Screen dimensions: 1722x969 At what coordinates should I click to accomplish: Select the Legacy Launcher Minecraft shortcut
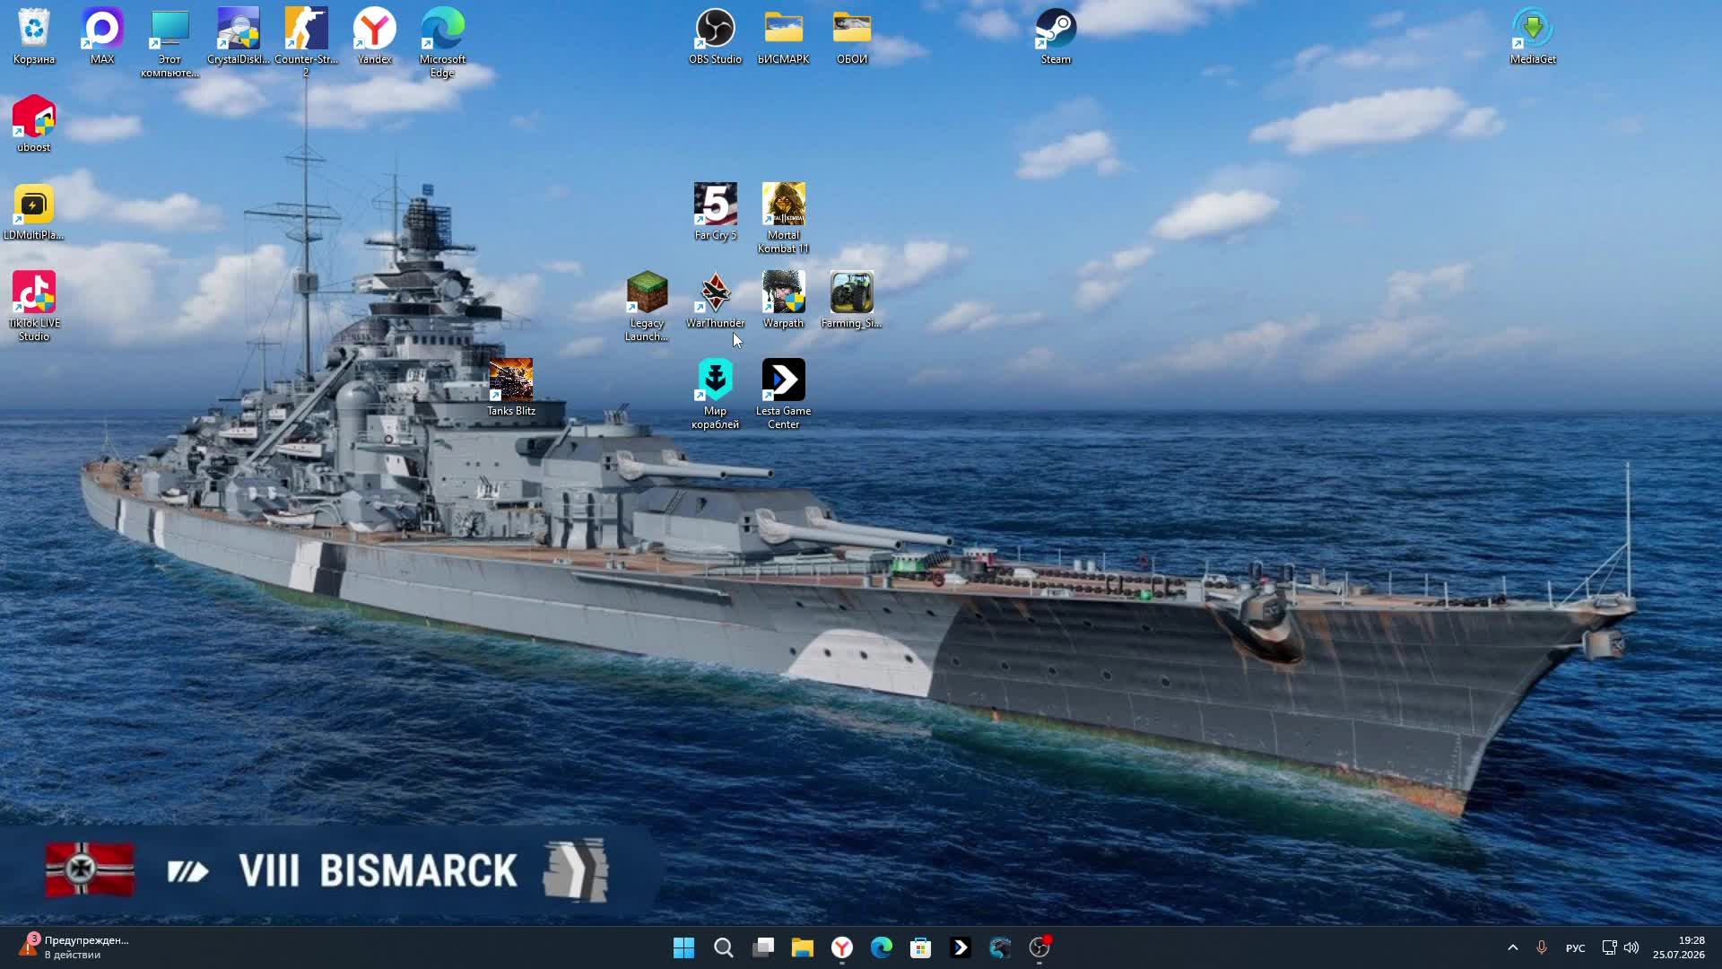click(648, 307)
